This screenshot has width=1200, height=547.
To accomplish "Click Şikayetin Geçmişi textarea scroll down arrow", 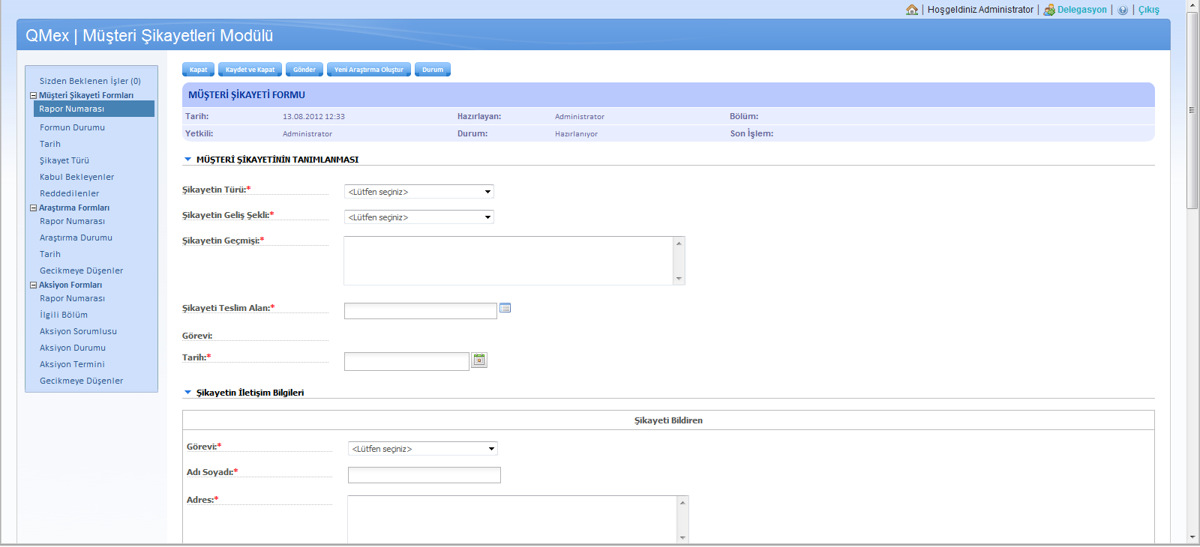I will pyautogui.click(x=679, y=279).
